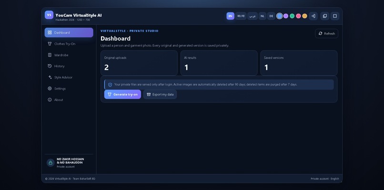Go to Wardrobe section
The width and height of the screenshot is (384, 190).
pos(69,55)
